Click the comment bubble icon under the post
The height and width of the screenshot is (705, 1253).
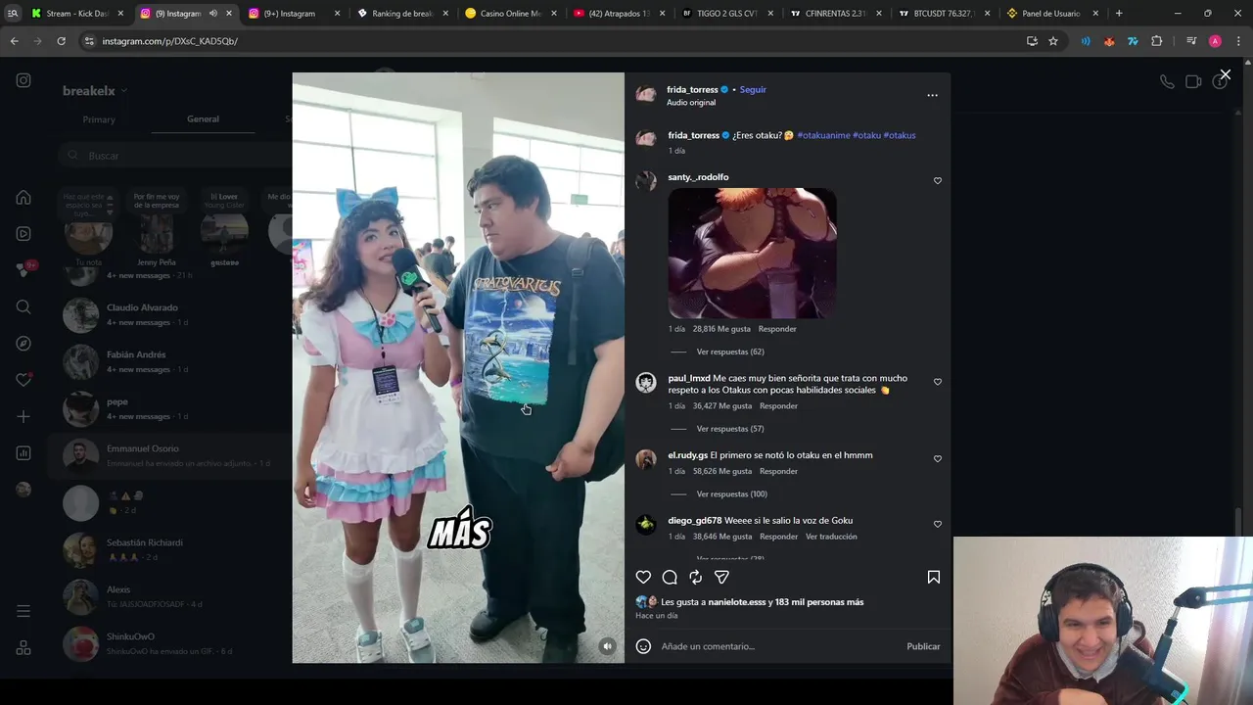(x=670, y=577)
